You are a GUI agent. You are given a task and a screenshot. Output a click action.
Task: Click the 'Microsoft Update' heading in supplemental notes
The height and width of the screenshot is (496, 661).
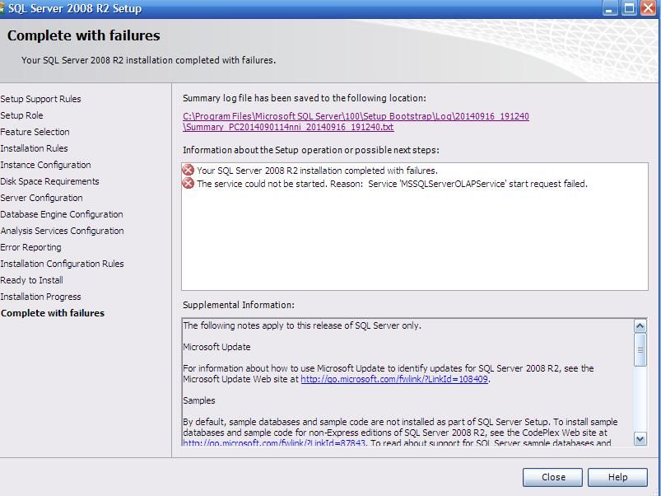pos(216,347)
